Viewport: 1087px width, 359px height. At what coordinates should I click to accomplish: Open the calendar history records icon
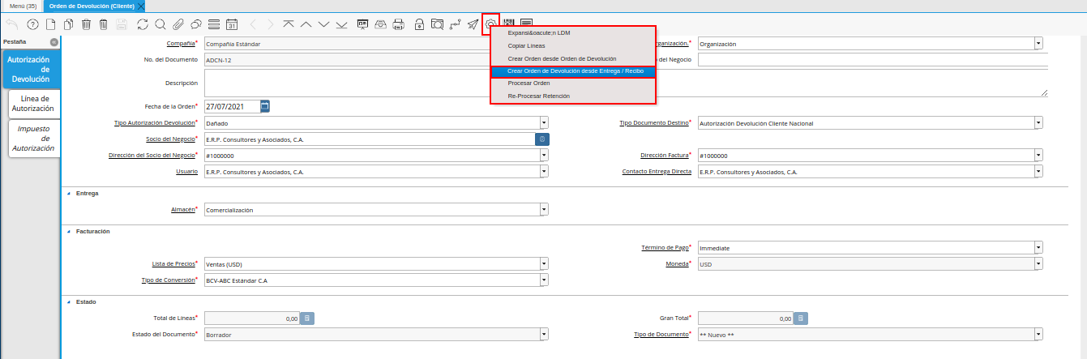[x=232, y=24]
